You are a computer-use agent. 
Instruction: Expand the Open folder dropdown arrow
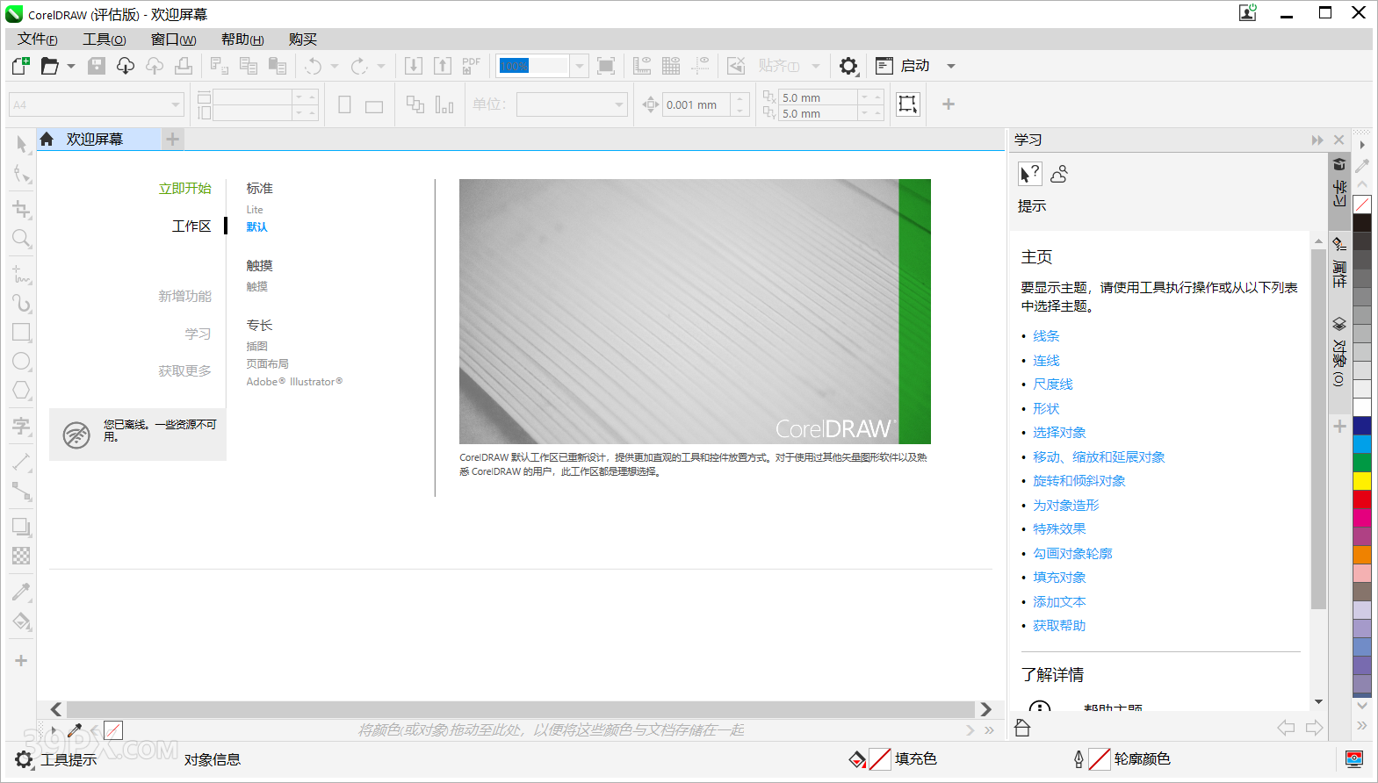[71, 66]
